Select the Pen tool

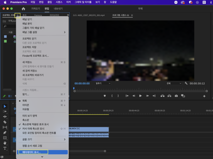pos(5,132)
